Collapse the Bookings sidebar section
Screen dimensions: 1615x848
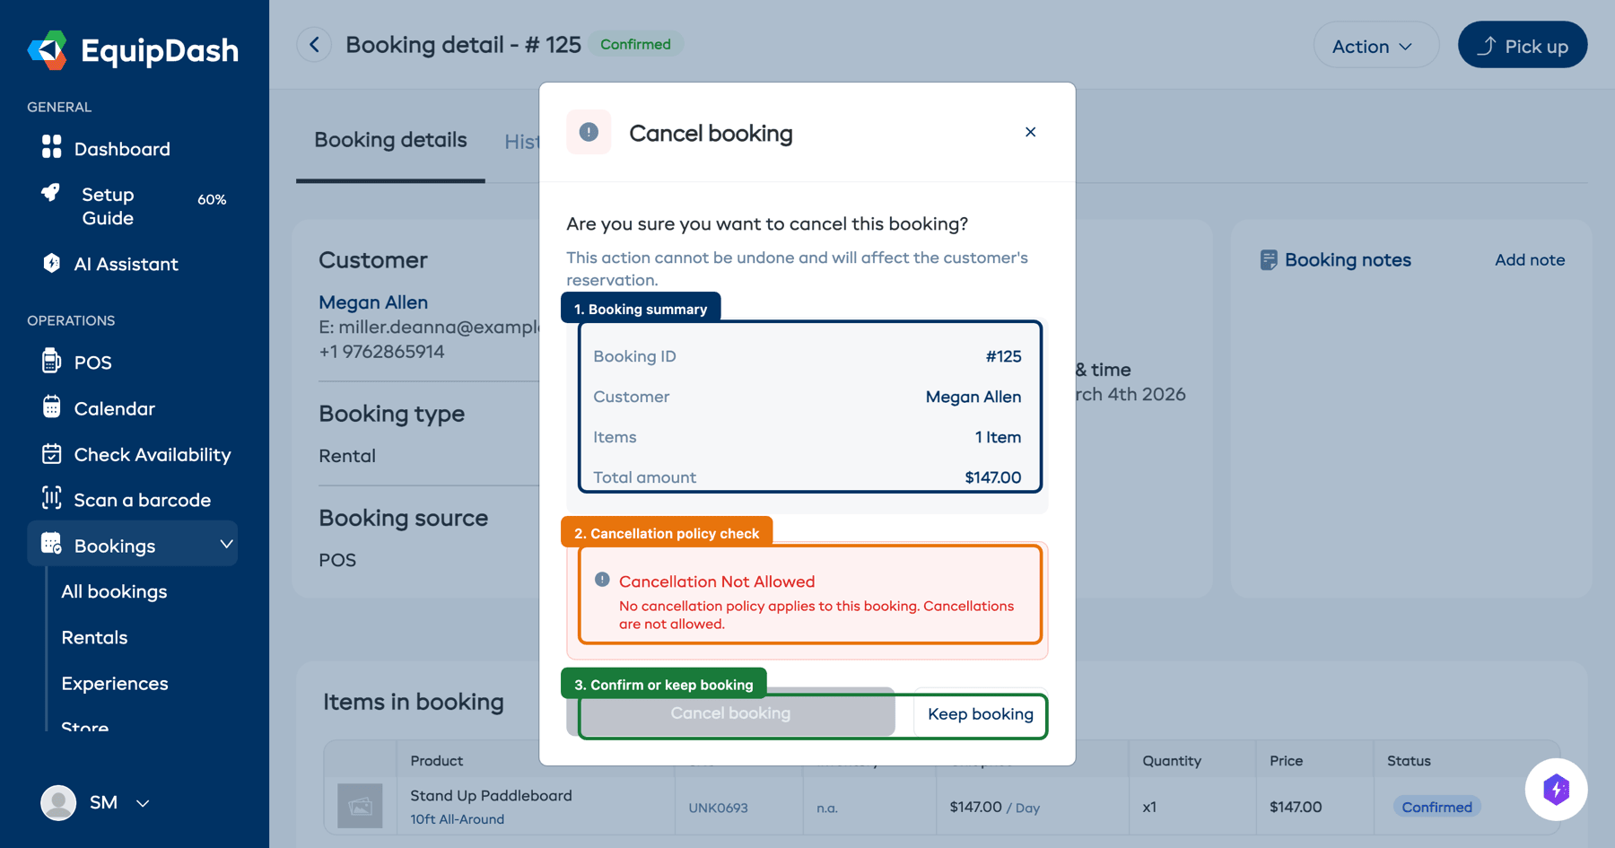228,544
